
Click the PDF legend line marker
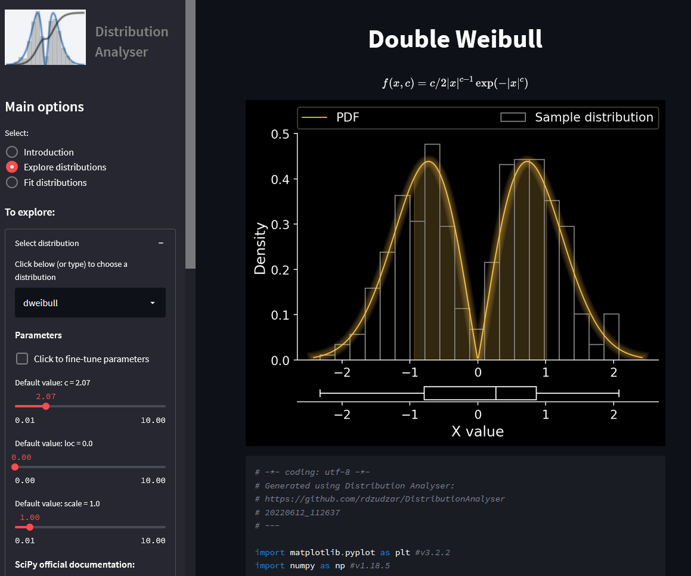coord(315,117)
